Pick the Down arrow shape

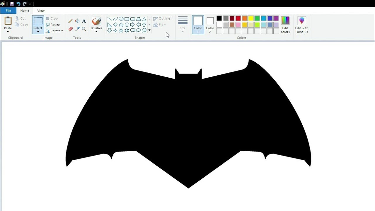[x=109, y=30]
